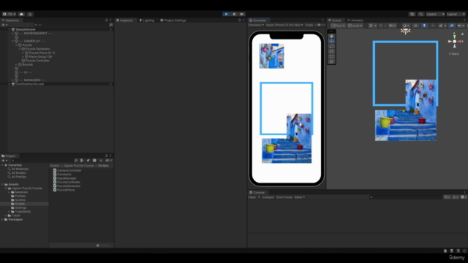This screenshot has width=468, height=263.
Task: Open the Project Settings tab
Action: point(173,20)
